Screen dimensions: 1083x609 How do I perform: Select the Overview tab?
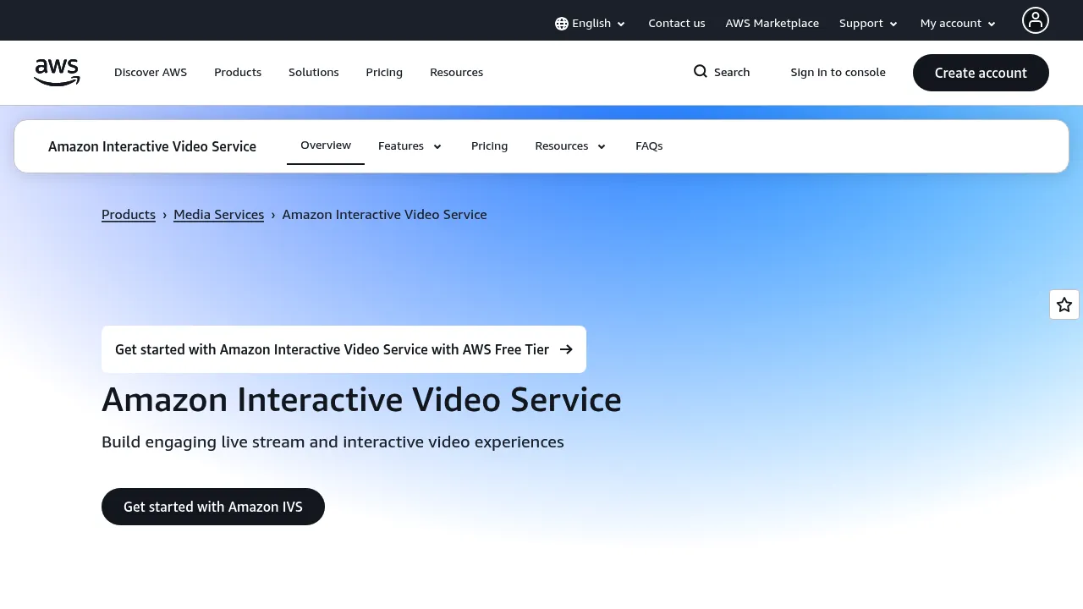click(x=326, y=145)
